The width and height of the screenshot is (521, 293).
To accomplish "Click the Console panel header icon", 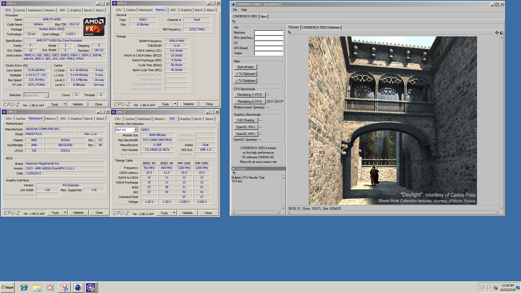I will pyautogui.click(x=233, y=169).
